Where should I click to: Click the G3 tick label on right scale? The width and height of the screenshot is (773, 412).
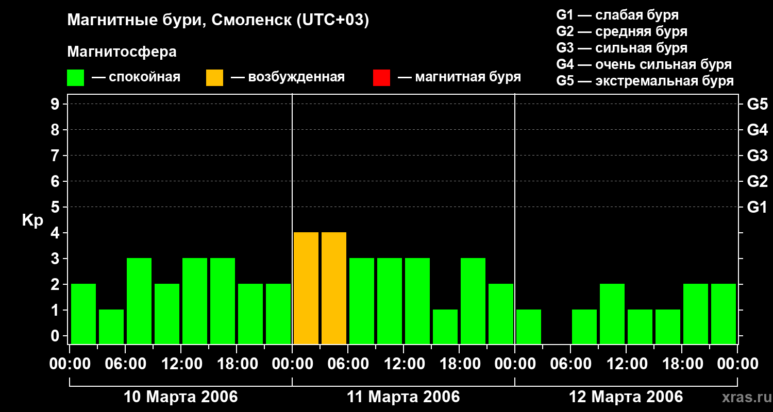(757, 156)
